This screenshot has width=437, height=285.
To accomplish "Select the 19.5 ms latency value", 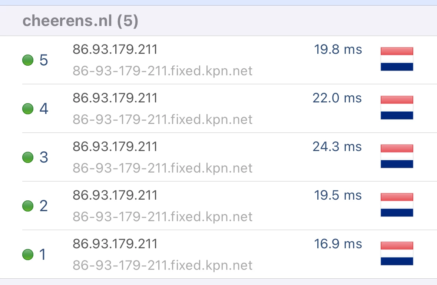I will click(x=338, y=195).
